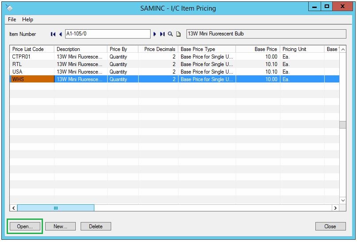
Task: Click the New... button
Action: tap(60, 226)
